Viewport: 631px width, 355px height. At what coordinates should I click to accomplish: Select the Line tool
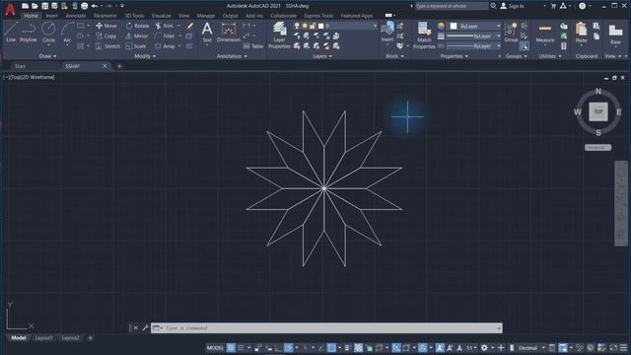point(11,32)
